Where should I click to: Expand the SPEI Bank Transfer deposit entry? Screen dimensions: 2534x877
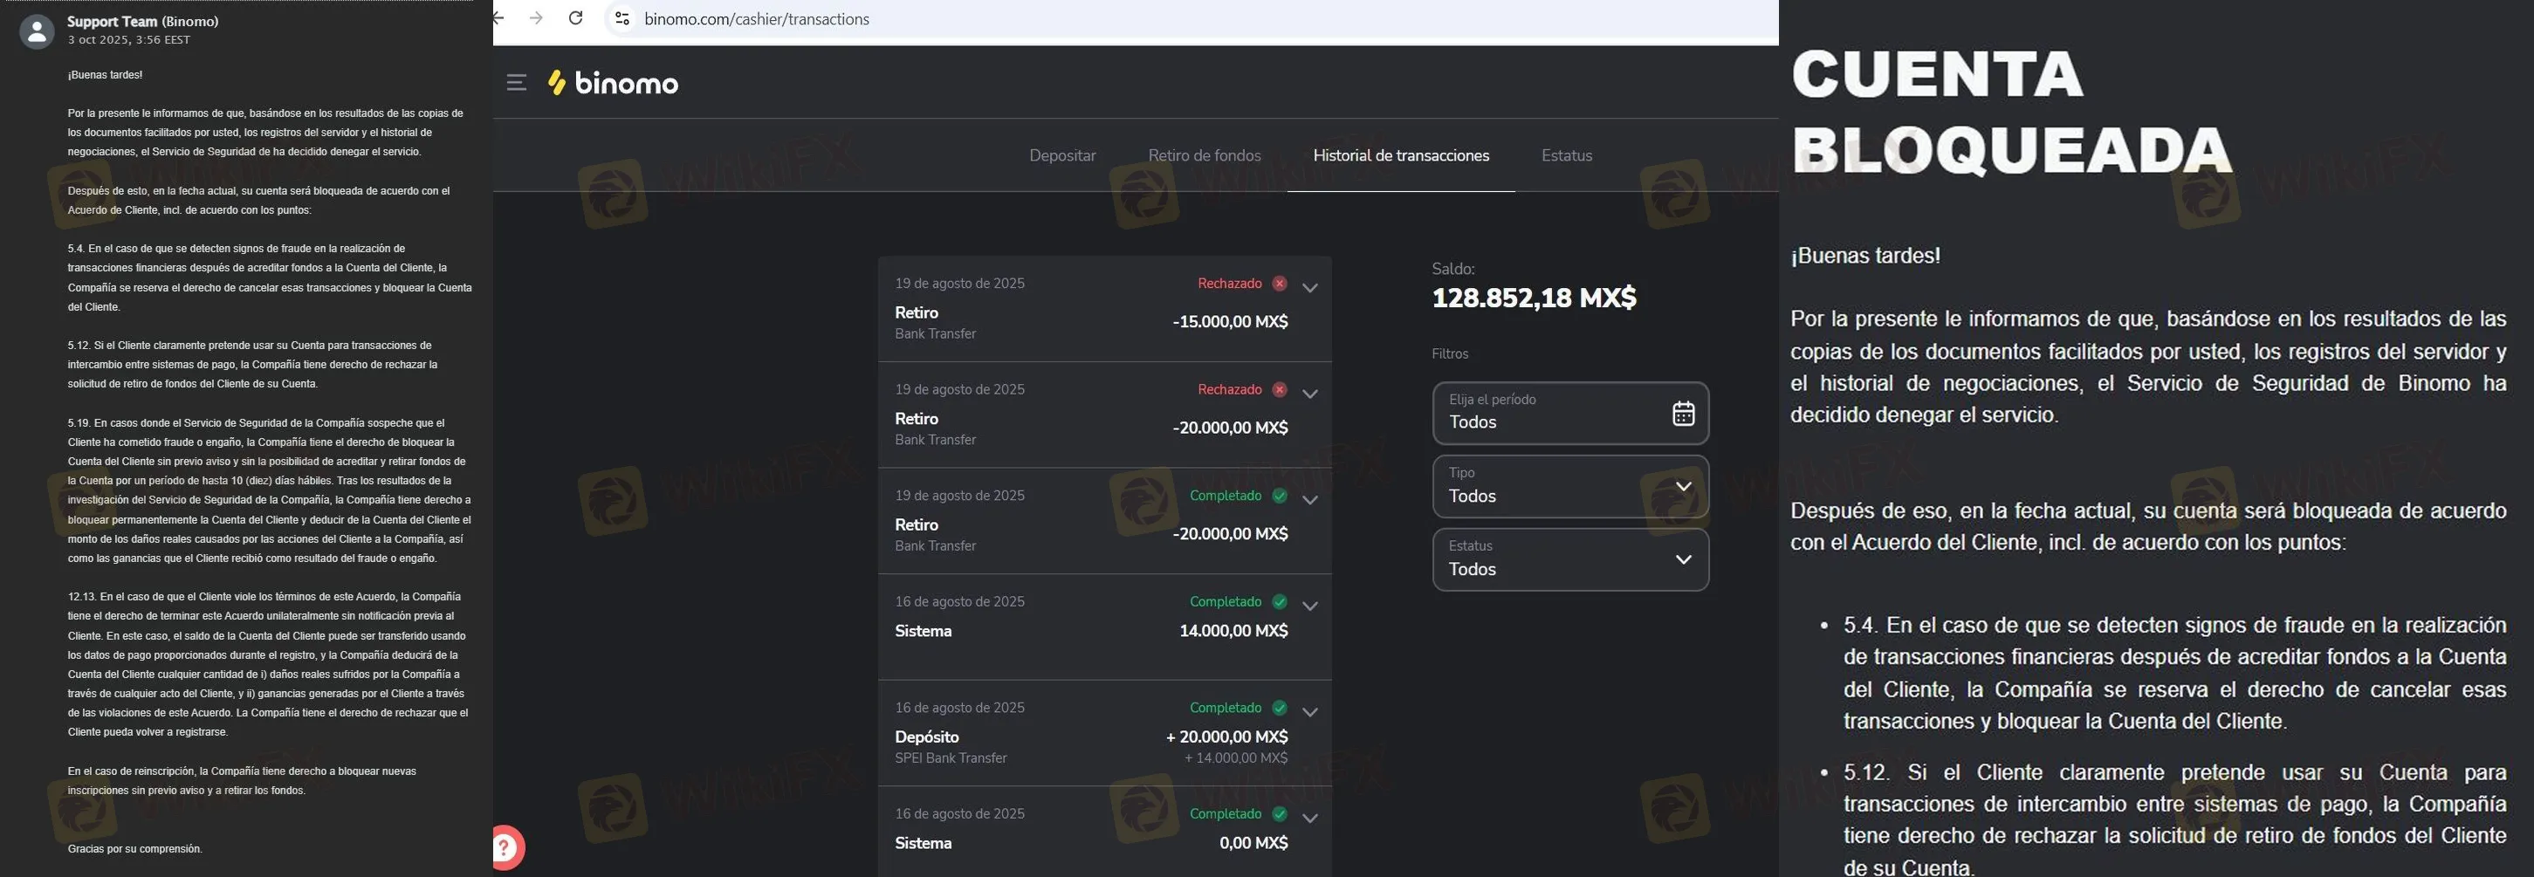1309,712
